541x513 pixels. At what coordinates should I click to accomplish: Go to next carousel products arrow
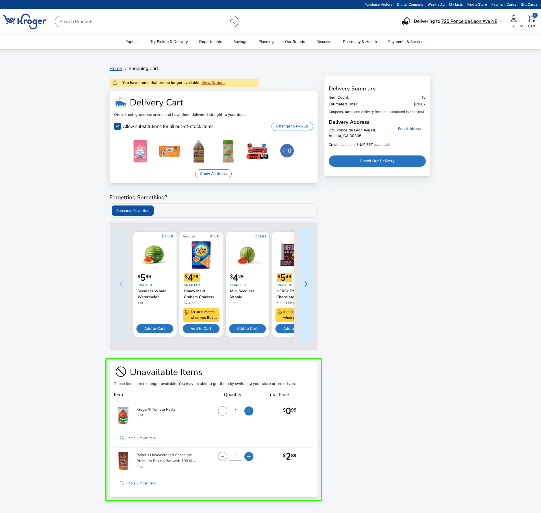pos(306,284)
